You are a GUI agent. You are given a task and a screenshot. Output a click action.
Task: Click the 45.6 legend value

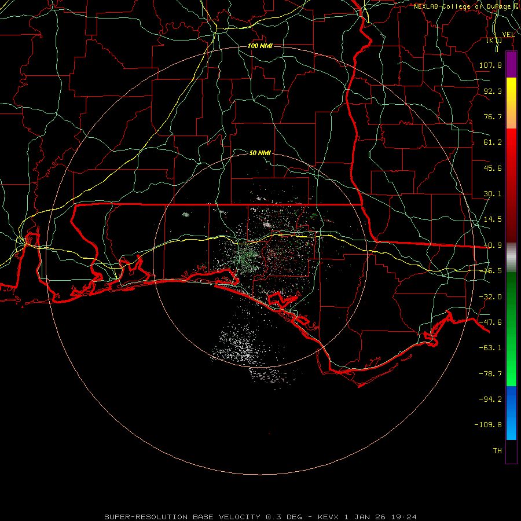(x=493, y=168)
